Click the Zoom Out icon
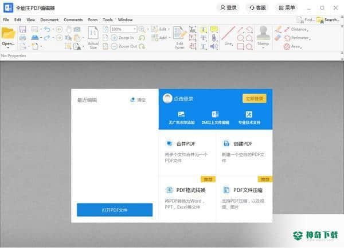344x248 pixels. pos(114,46)
